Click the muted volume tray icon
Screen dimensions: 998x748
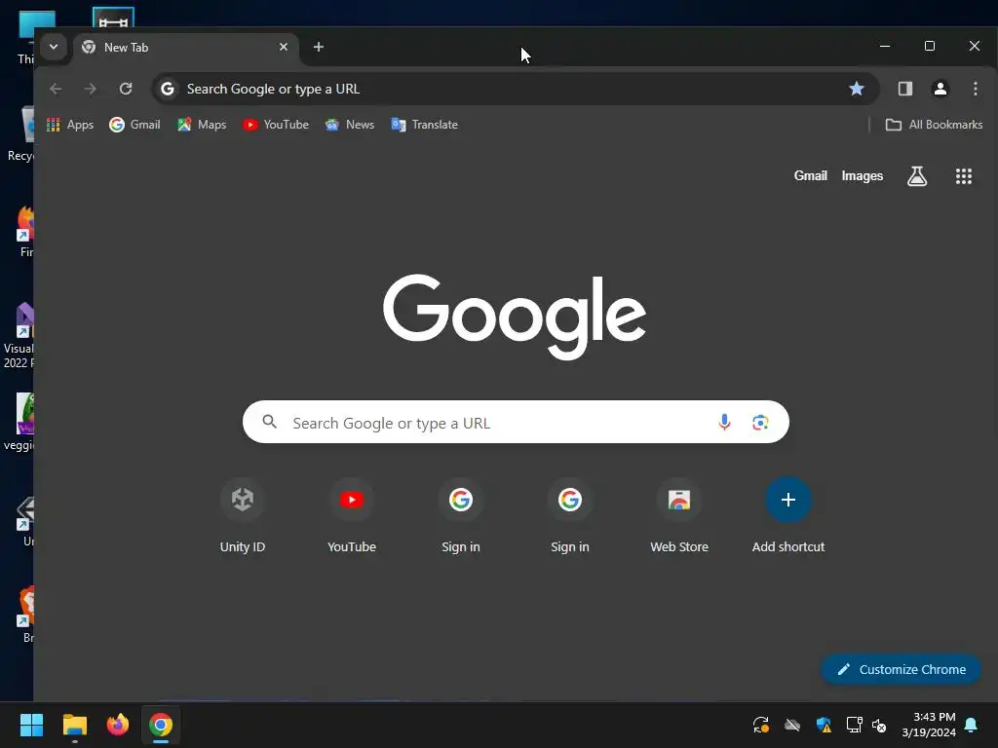[880, 725]
